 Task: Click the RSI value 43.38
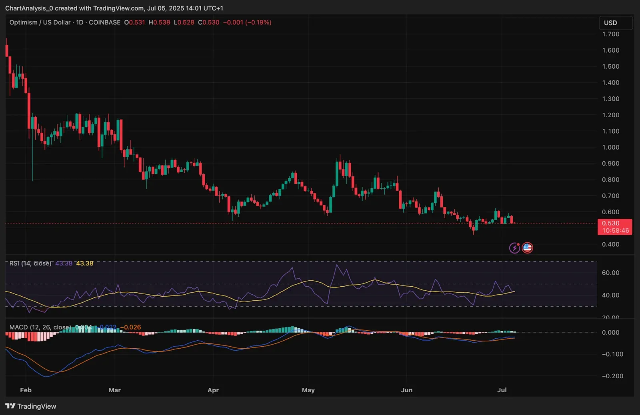pyautogui.click(x=64, y=263)
